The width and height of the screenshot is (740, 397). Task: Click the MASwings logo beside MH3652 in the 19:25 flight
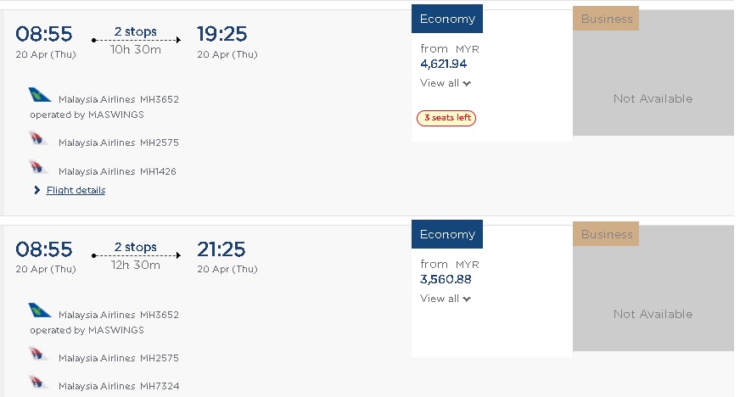[x=40, y=95]
